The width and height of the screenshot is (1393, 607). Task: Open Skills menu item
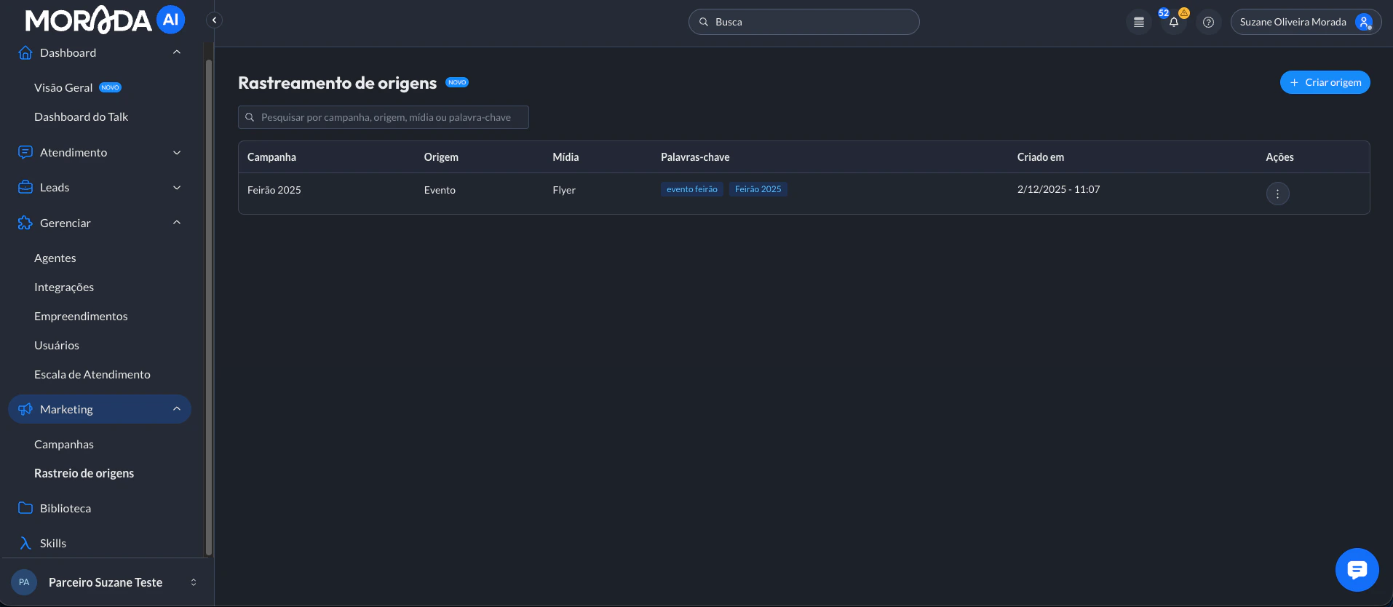tap(53, 543)
